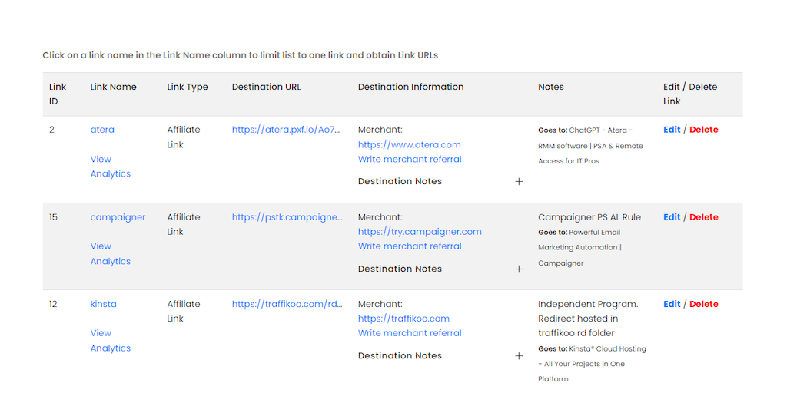View Analytics for the campaigner link
This screenshot has height=393, width=787.
[x=110, y=254]
